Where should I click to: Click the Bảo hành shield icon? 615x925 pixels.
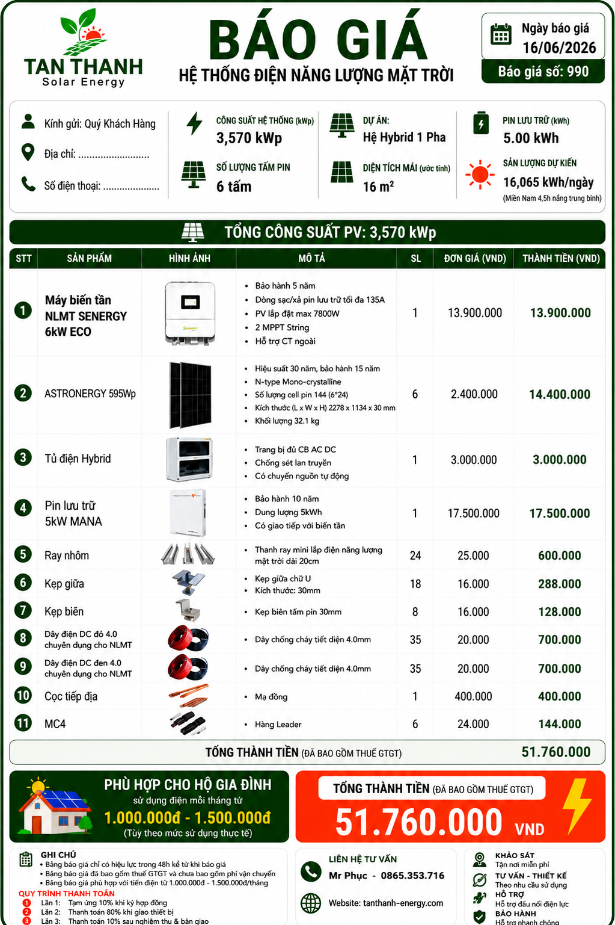click(x=479, y=917)
